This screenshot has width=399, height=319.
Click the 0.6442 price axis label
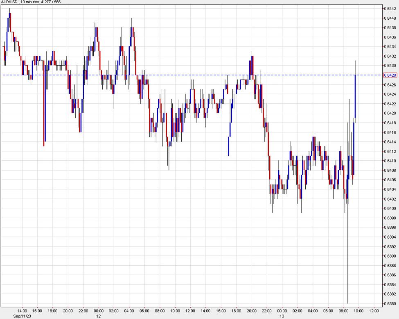coord(390,8)
